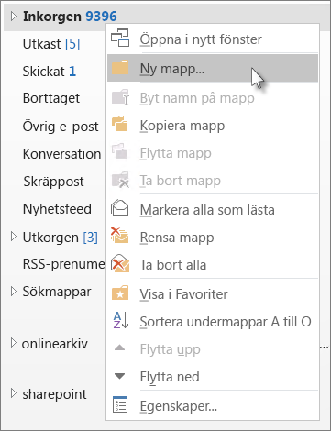Click the Rensa mapp envelopes icon
Screen dimensions: 331x431
point(120,236)
